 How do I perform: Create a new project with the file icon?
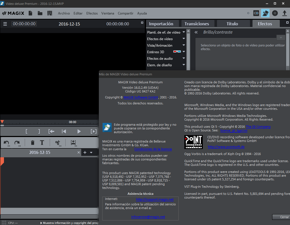tap(30, 13)
